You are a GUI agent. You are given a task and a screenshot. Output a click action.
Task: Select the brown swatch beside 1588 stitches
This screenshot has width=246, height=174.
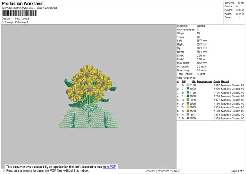point(188,111)
